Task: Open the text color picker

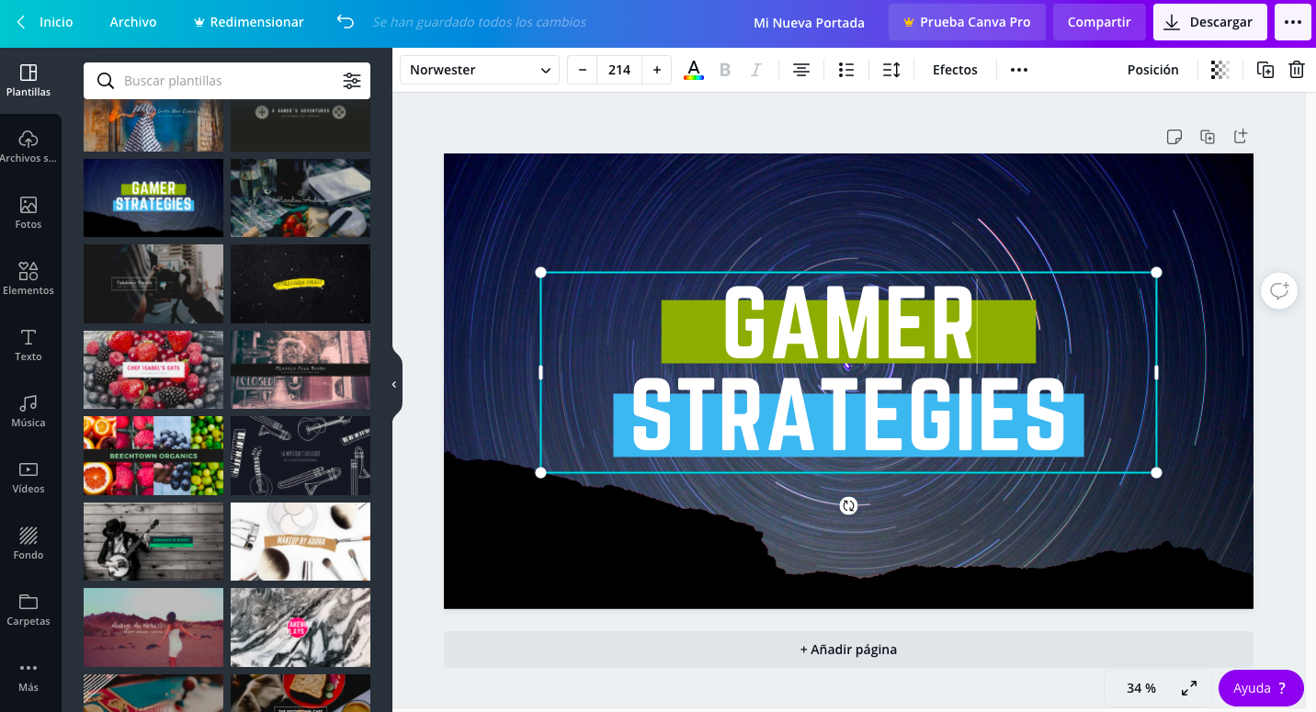Action: point(694,70)
